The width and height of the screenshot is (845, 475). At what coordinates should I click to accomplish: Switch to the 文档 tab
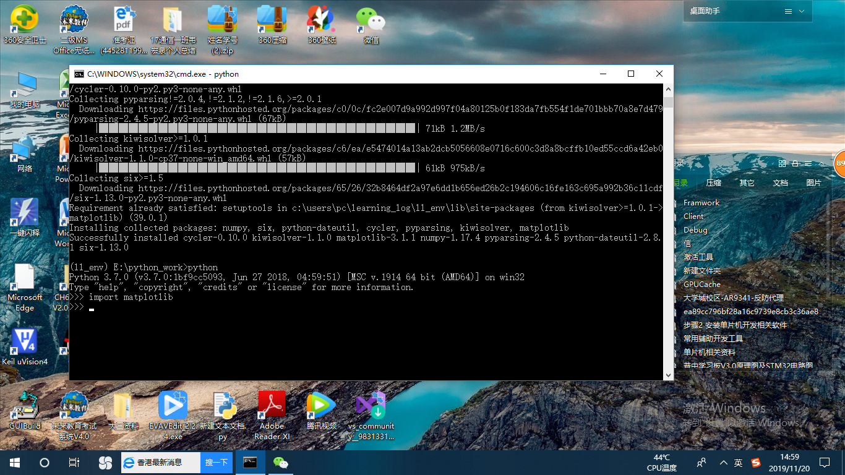coord(781,183)
